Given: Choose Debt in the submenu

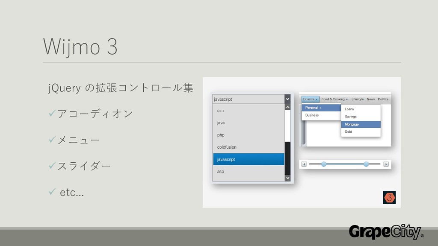Looking at the screenshot, I should coord(361,132).
